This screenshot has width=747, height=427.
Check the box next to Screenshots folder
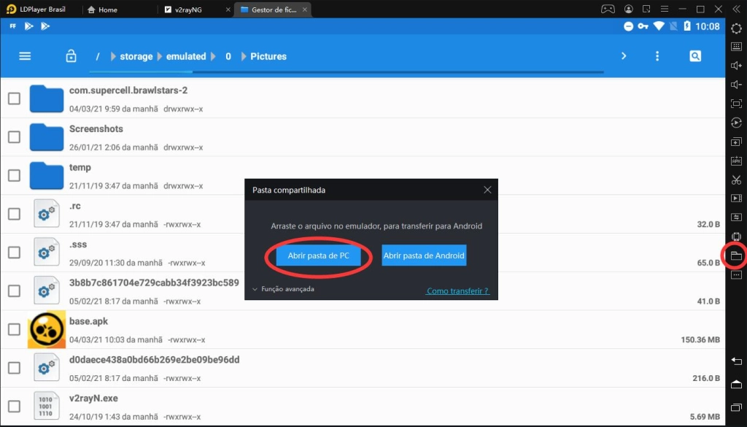click(x=14, y=136)
